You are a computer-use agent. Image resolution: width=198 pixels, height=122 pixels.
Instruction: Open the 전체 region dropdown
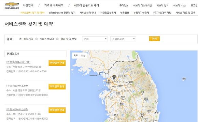click(x=95, y=39)
